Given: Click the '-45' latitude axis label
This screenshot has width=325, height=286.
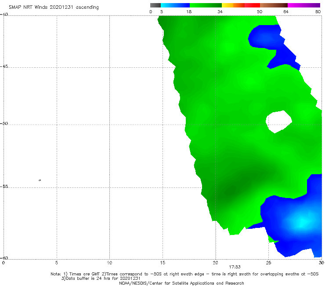Looking at the screenshot, I should pyautogui.click(x=4, y=66).
